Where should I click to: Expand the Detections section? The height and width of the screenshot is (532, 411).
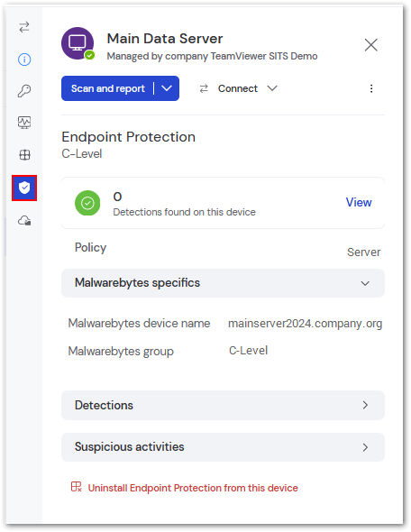(223, 405)
